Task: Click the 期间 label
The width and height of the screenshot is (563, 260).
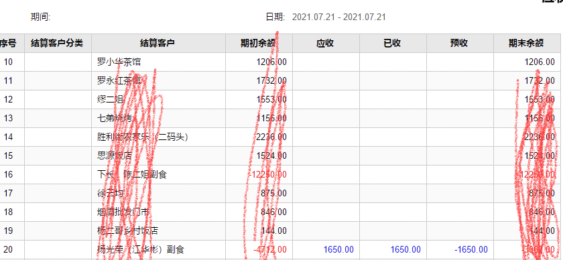Action: point(41,17)
